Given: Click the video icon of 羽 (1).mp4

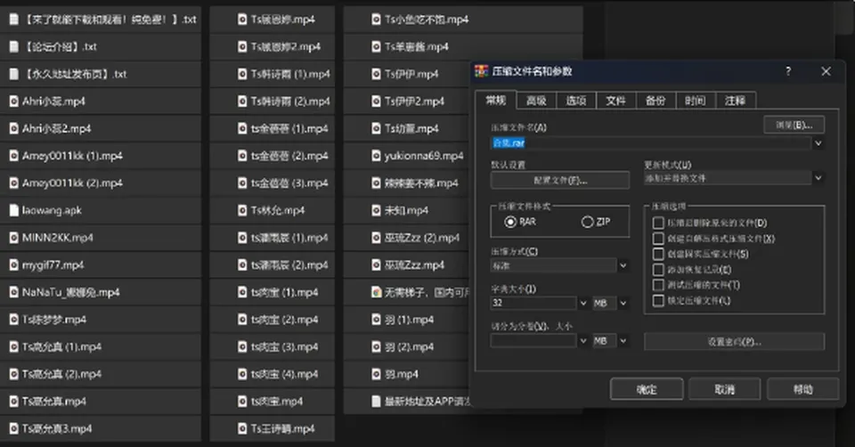Looking at the screenshot, I should click(x=376, y=320).
